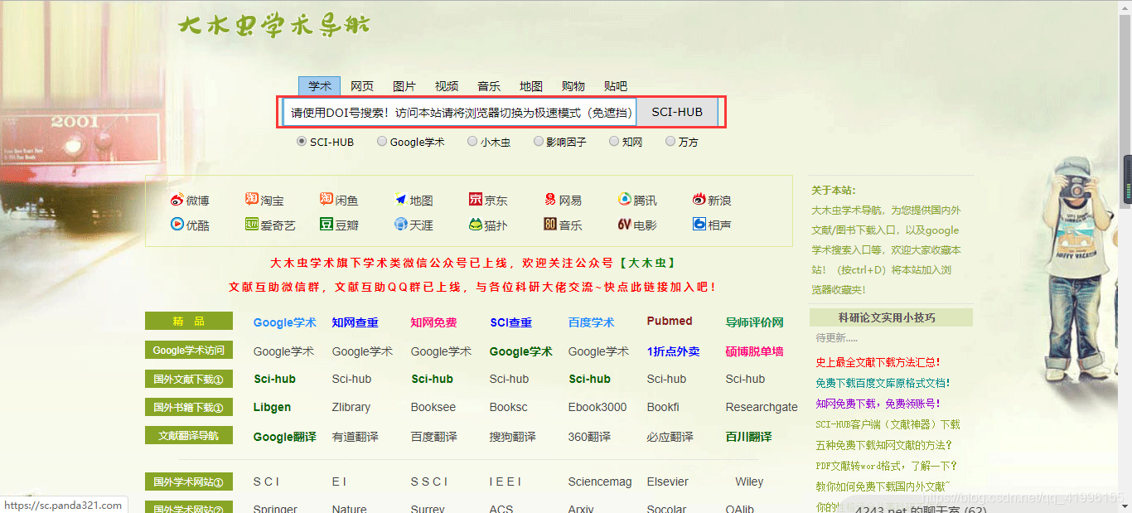Click the 文献翻译导航 category label

189,435
